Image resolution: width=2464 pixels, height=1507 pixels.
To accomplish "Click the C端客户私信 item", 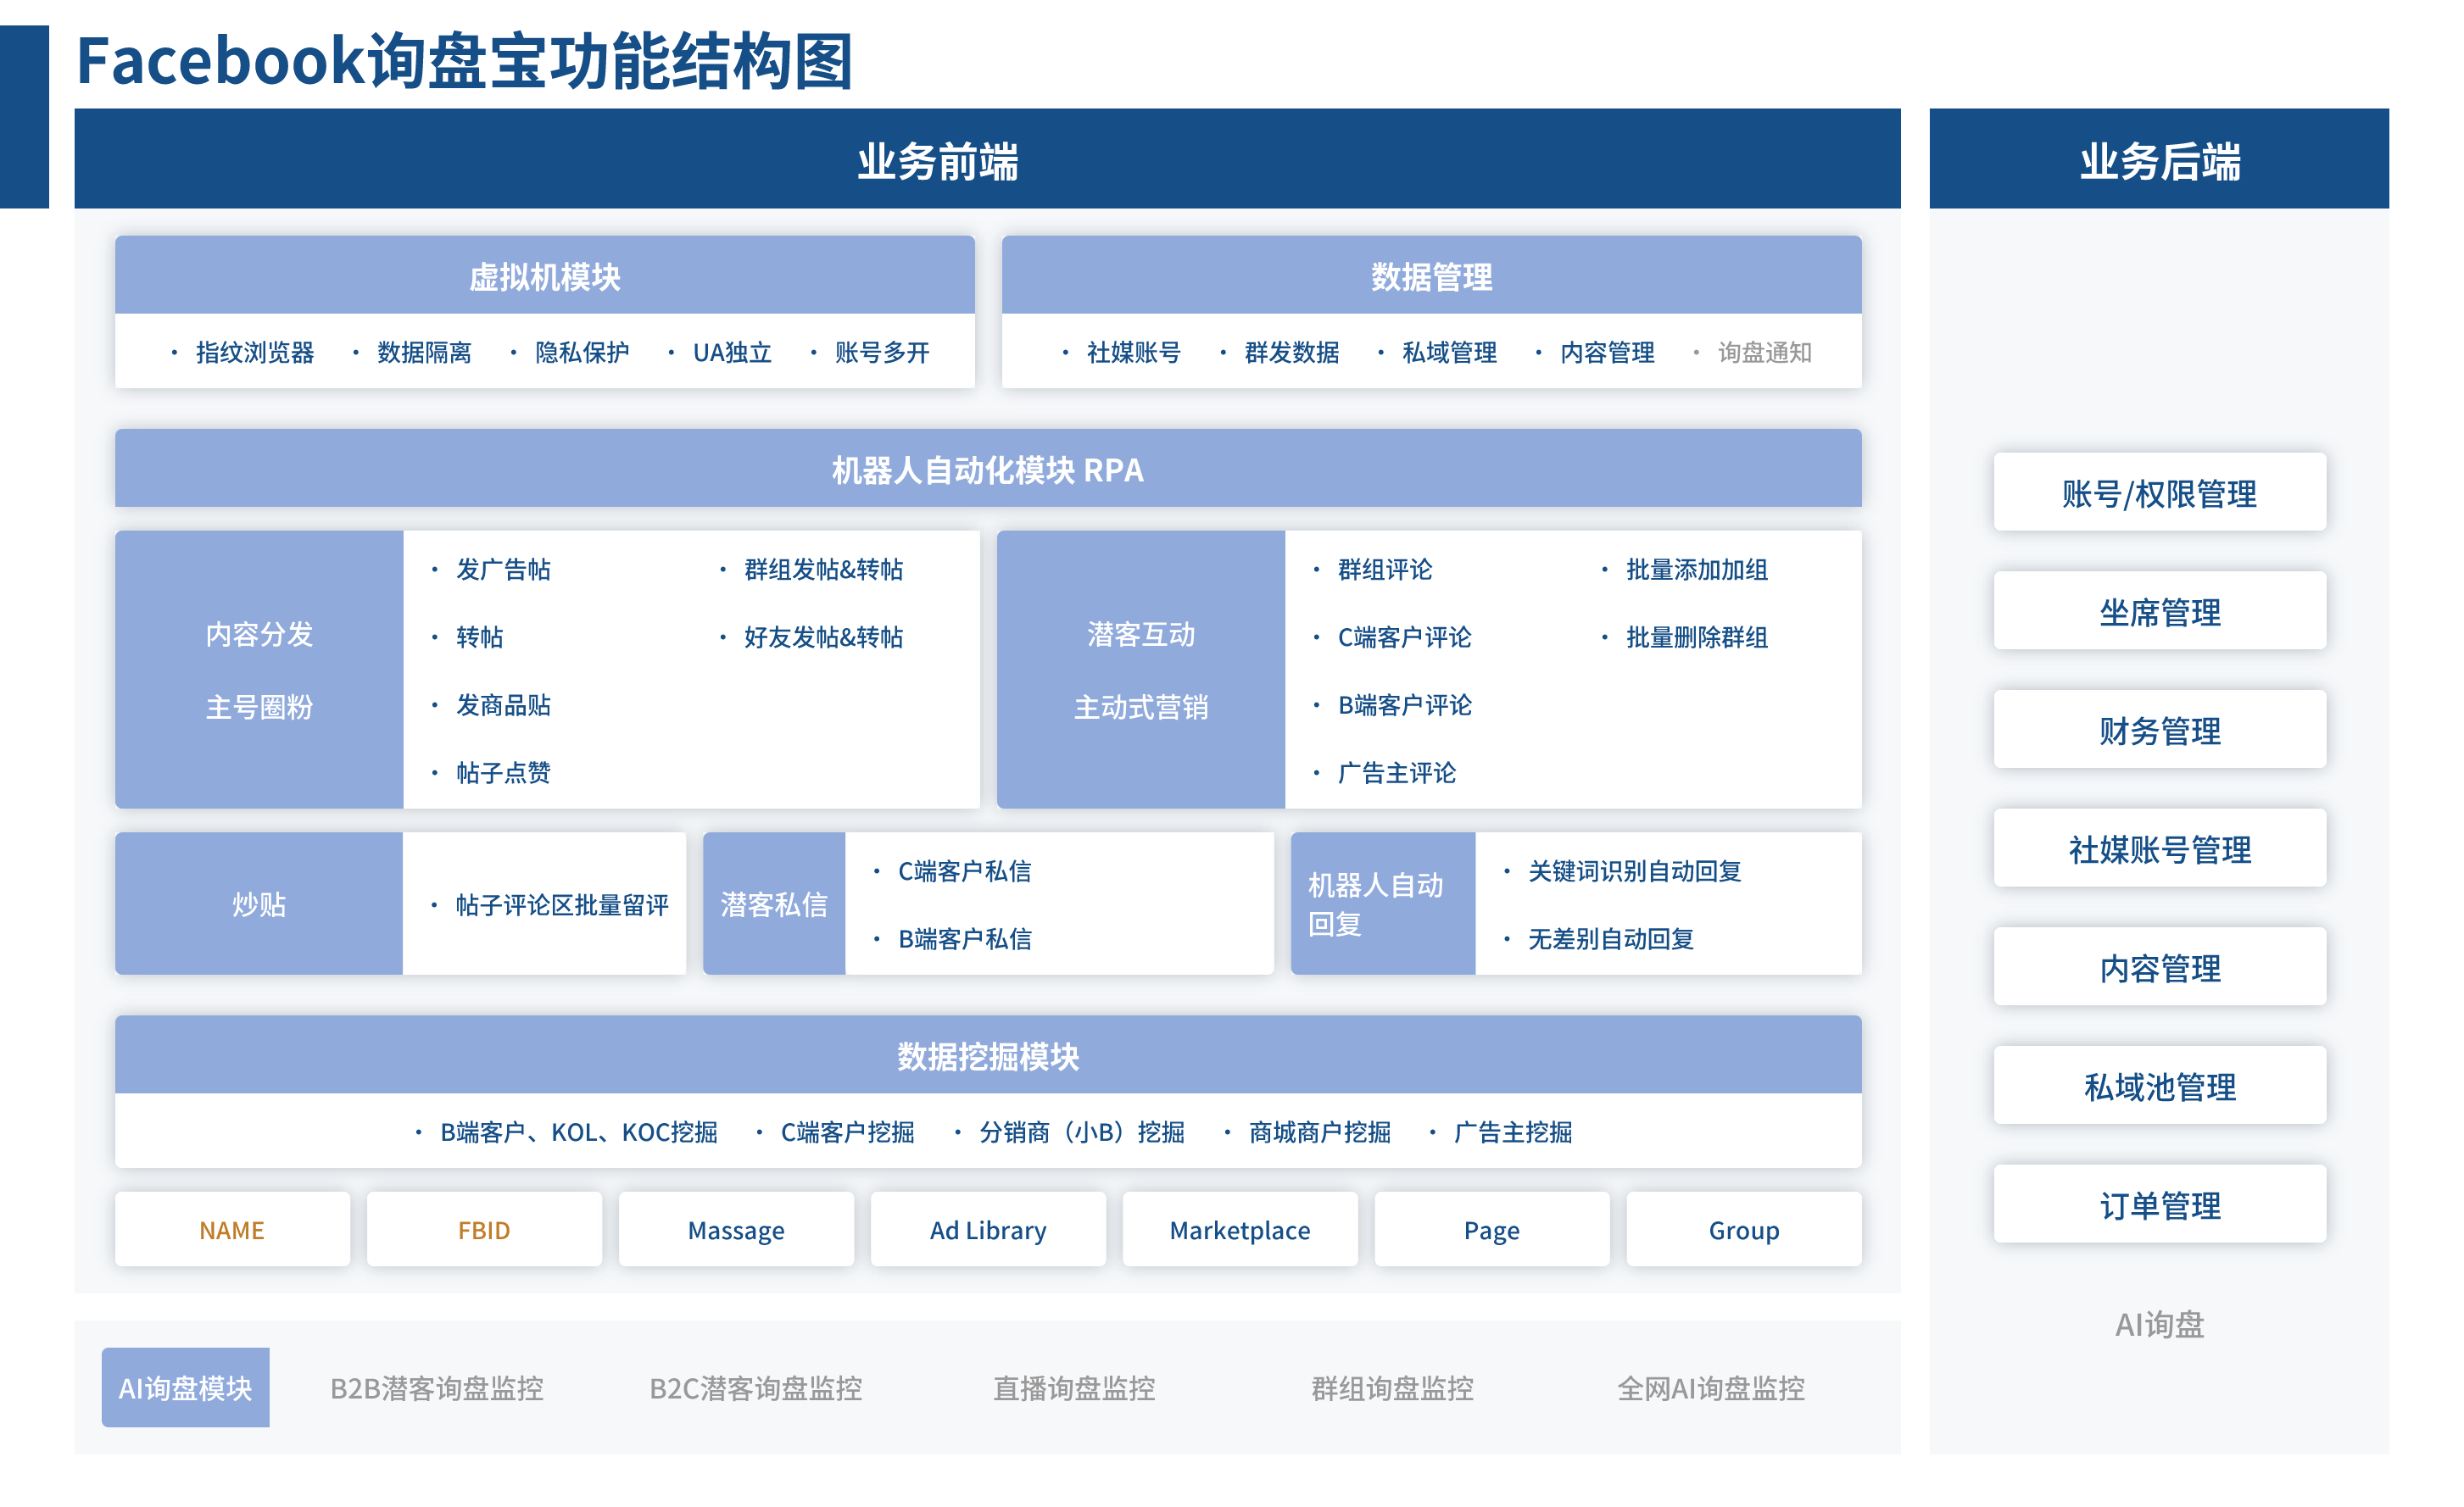I will point(964,871).
